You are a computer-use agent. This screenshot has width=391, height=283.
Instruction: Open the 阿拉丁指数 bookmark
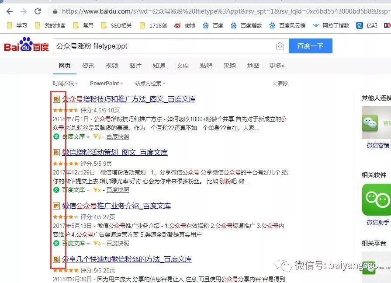pyautogui.click(x=331, y=25)
